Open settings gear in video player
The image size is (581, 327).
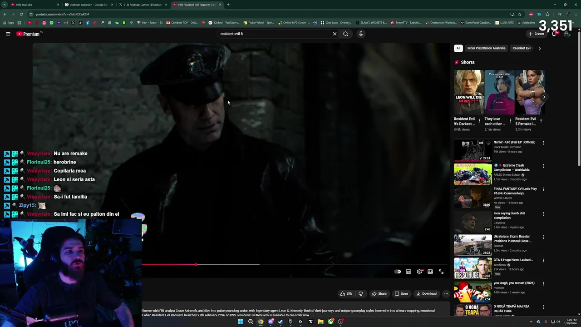[419, 272]
